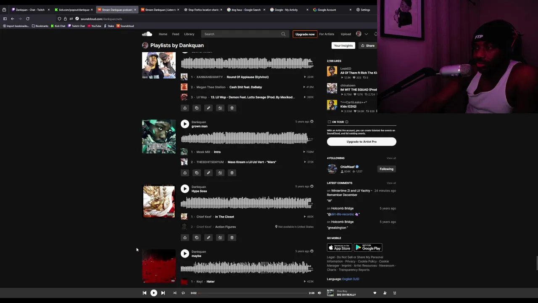Switch to 'dog haus - Google Search' tab
Screen dimensions: 538x303
pos(246,10)
